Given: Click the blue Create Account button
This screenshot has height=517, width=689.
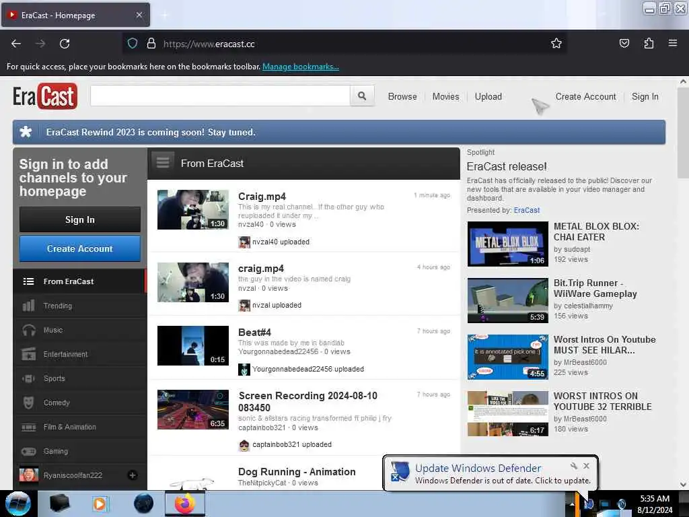Looking at the screenshot, I should pyautogui.click(x=80, y=248).
